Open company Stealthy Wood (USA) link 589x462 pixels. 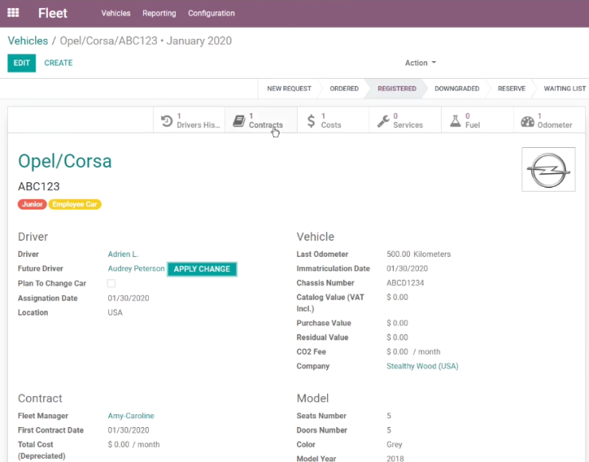pyautogui.click(x=422, y=366)
